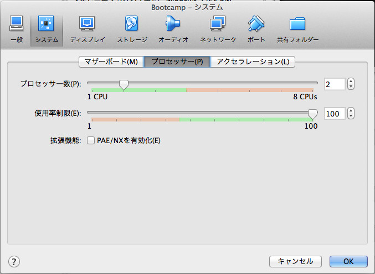Select the システム (System) toolbar icon

coord(47,29)
